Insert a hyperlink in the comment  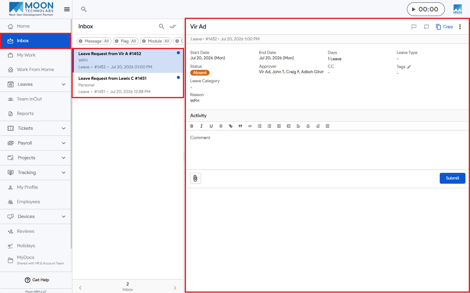coord(230,126)
